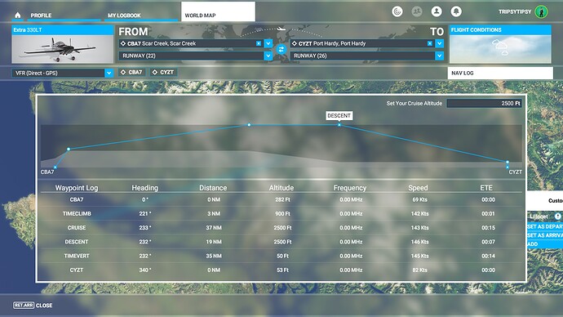Click ADD in the map popup
The width and height of the screenshot is (563, 317).
click(x=545, y=244)
